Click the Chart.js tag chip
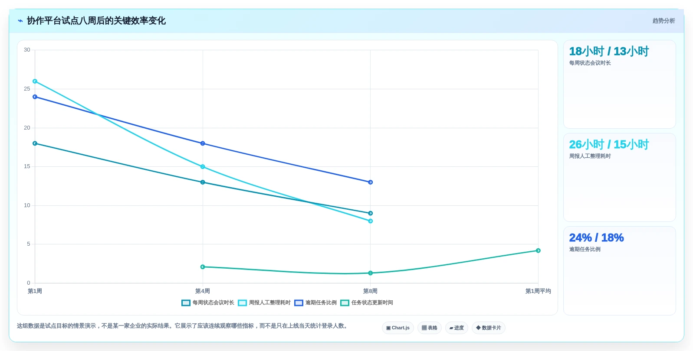Image resolution: width=693 pixels, height=351 pixels. click(398, 328)
